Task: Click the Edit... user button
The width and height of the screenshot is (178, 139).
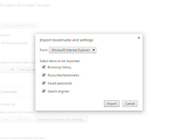Action: 6,119
